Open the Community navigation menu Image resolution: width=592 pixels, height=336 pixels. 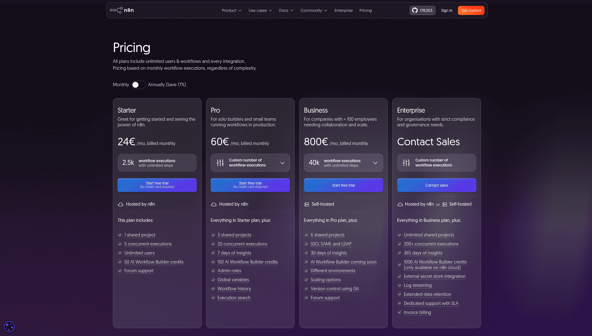(314, 10)
